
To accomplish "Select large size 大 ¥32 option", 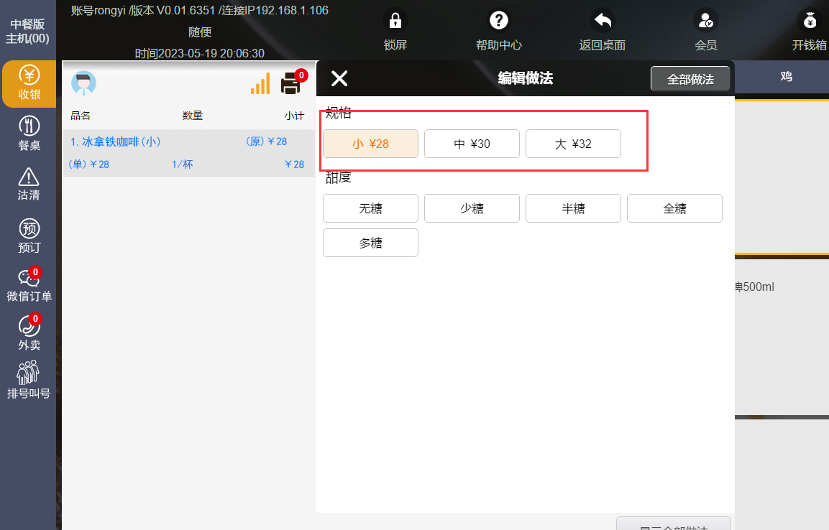I will tap(573, 144).
